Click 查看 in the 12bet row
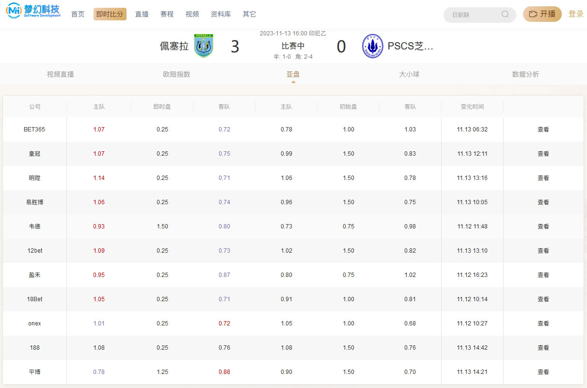This screenshot has width=587, height=388. coord(543,251)
